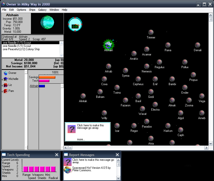214x181 pixels.
Task: Click the Acamar planet icon
Action: click(147, 49)
